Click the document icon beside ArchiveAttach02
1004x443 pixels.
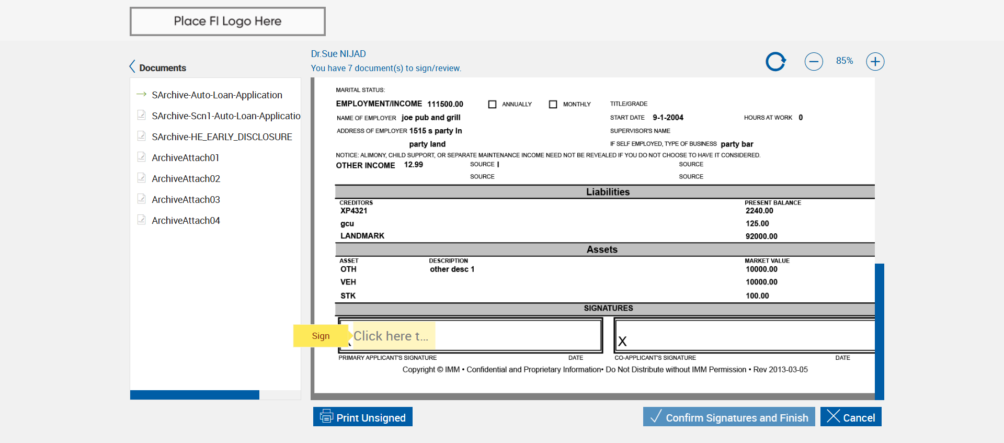tap(141, 178)
